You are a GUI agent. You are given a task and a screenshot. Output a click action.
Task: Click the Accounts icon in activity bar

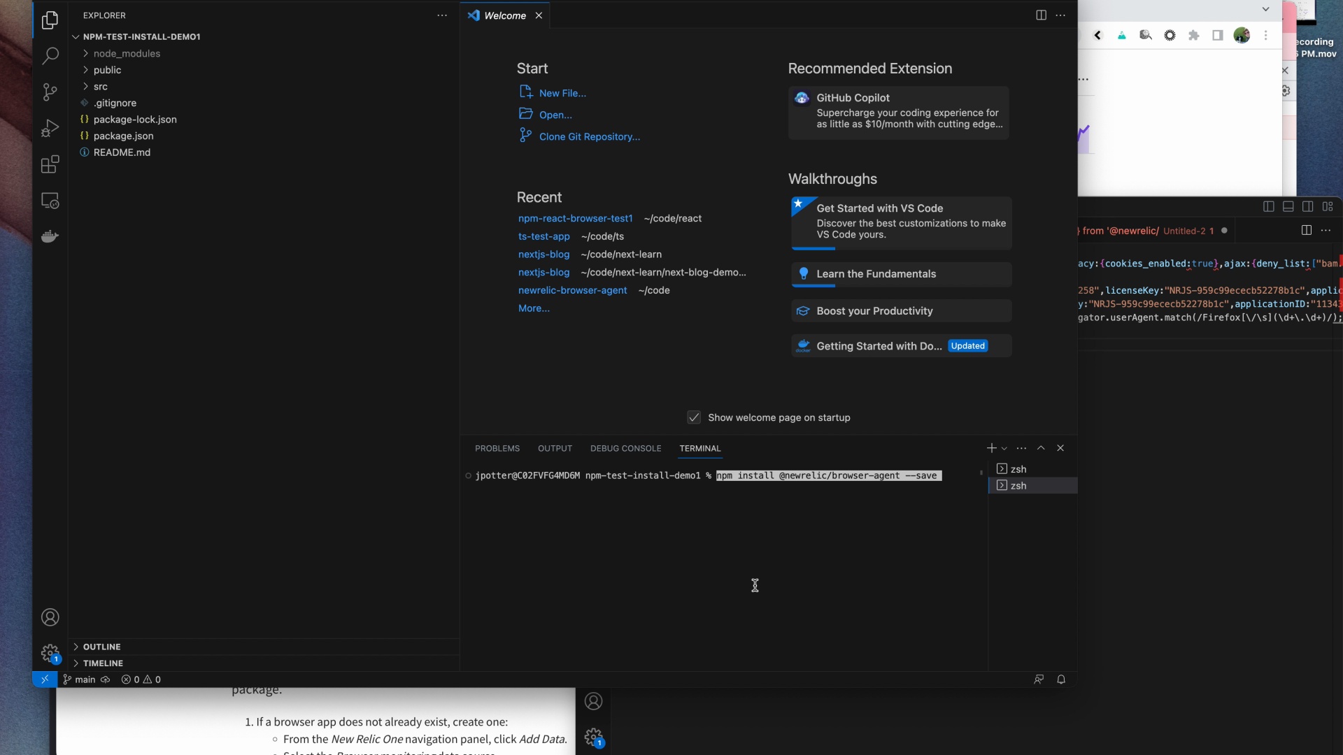[x=50, y=617]
